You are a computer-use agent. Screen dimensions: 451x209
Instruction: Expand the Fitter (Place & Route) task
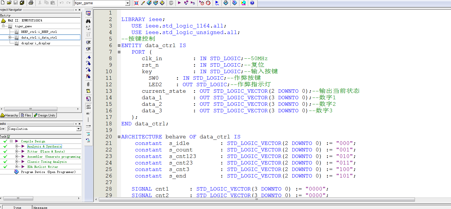16,151
